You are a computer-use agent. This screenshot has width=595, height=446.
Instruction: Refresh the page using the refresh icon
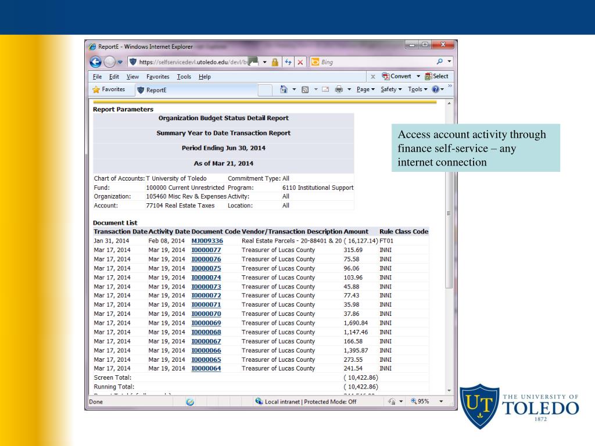click(288, 62)
